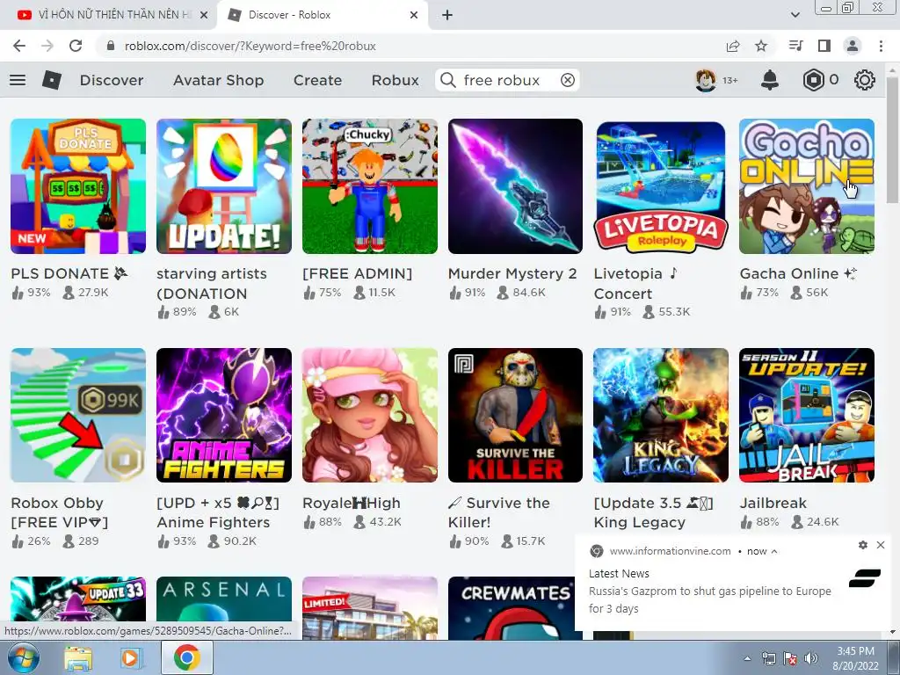Open Murder Mystery 2 thumbnail
900x675 pixels.
(515, 186)
